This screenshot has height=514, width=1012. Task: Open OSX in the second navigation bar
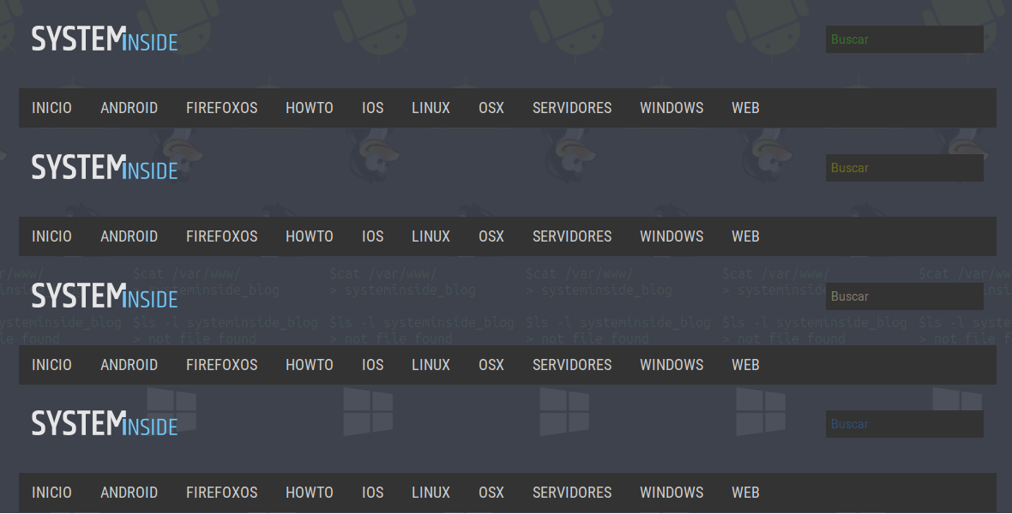tap(491, 236)
